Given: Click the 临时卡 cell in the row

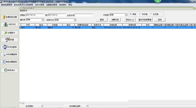Looking at the screenshot, I should [55, 27].
